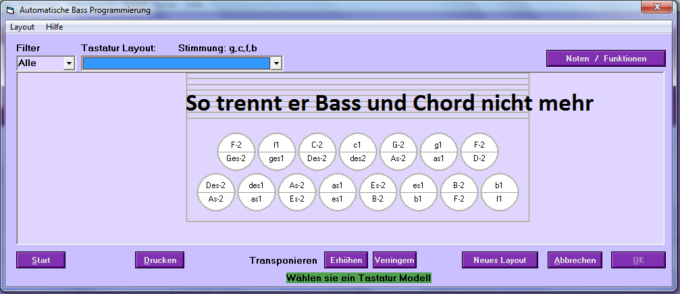Select the Es-2 / B-2 bass key
The width and height of the screenshot is (680, 294).
378,192
